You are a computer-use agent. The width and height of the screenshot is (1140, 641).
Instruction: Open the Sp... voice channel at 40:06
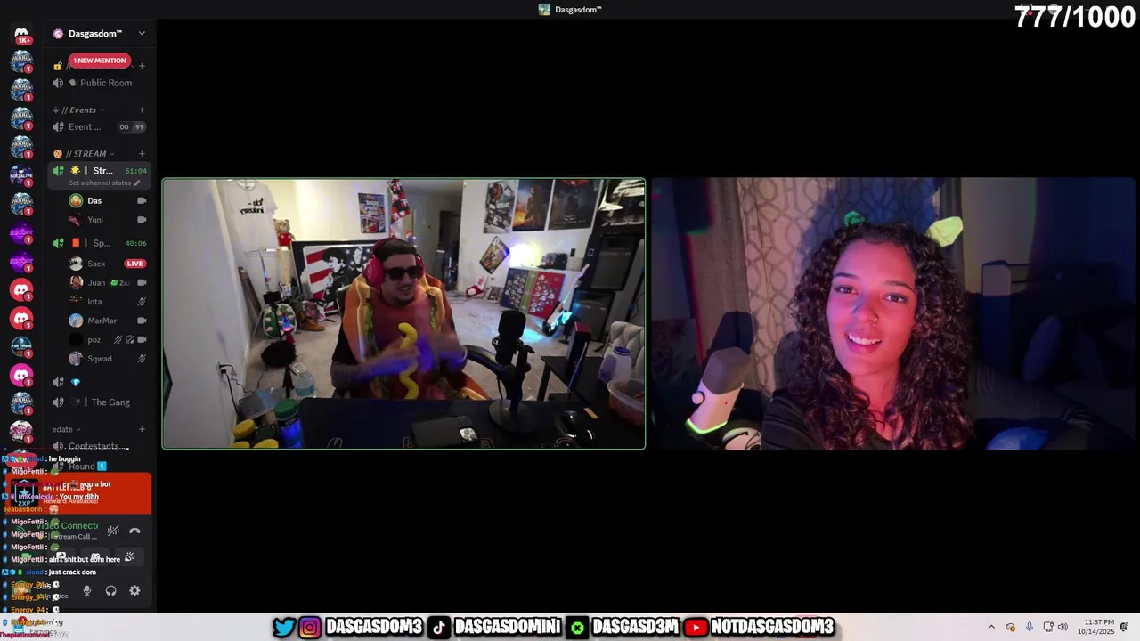(98, 243)
